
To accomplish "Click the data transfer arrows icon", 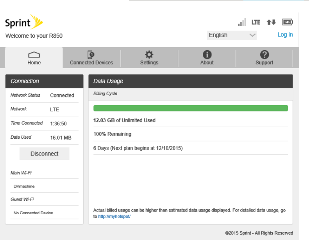I will 271,22.
